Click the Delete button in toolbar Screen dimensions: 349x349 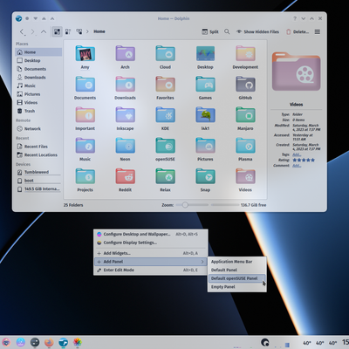pyautogui.click(x=298, y=31)
